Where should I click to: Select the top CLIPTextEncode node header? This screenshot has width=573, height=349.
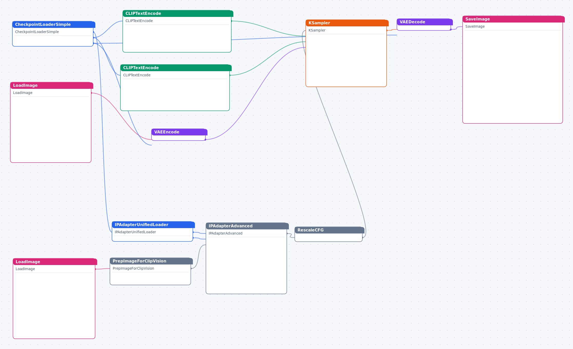pos(178,14)
